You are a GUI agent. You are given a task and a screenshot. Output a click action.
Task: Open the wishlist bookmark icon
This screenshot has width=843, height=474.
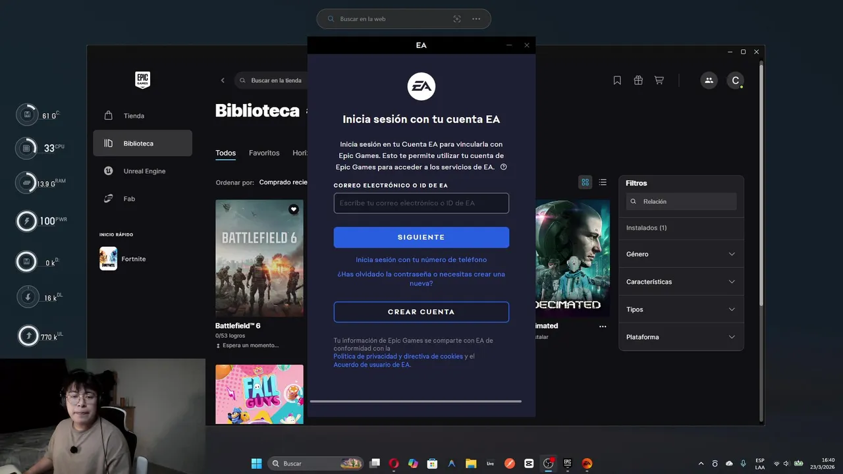point(617,80)
